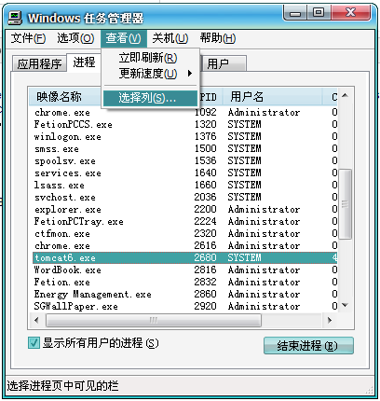Click the horizontal scrollbar right arrow

point(330,320)
